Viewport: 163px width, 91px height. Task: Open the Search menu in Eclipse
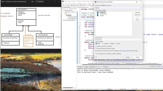click(x=85, y=4)
